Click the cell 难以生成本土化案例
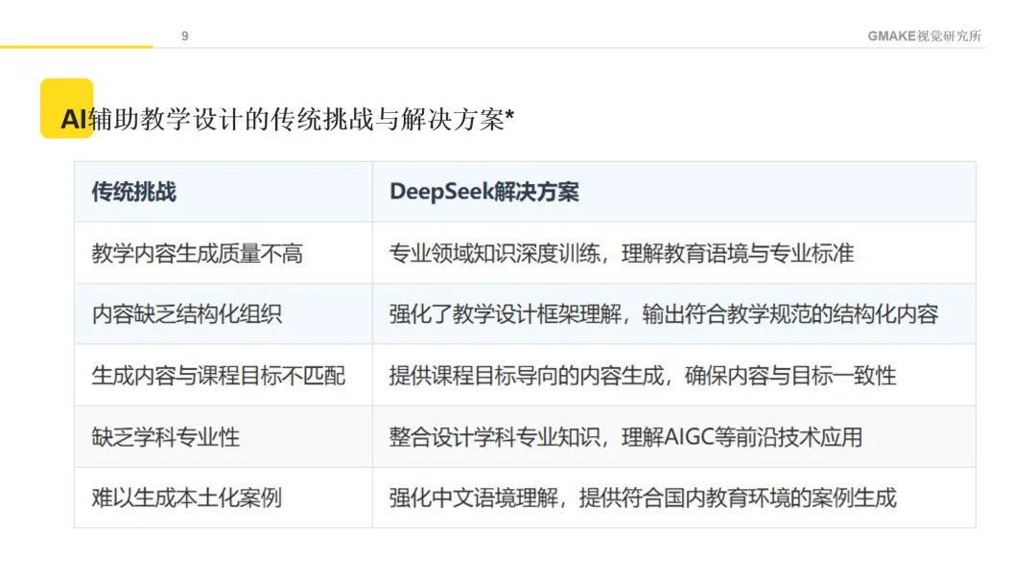The width and height of the screenshot is (1036, 579). [224, 498]
